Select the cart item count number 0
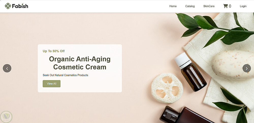 point(230,6)
